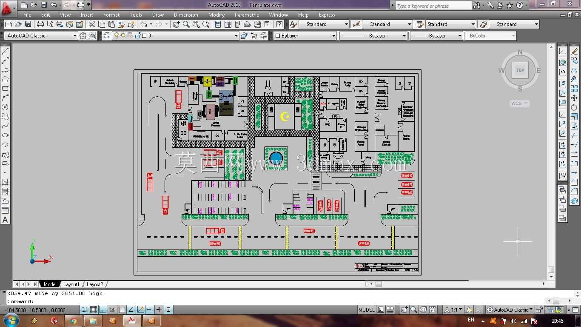Open the ByLayer linetype dropdown
This screenshot has width=581, height=327.
(x=373, y=36)
